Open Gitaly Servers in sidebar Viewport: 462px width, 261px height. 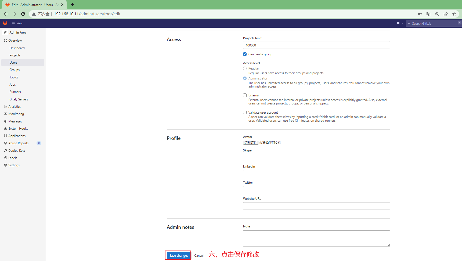coord(19,99)
